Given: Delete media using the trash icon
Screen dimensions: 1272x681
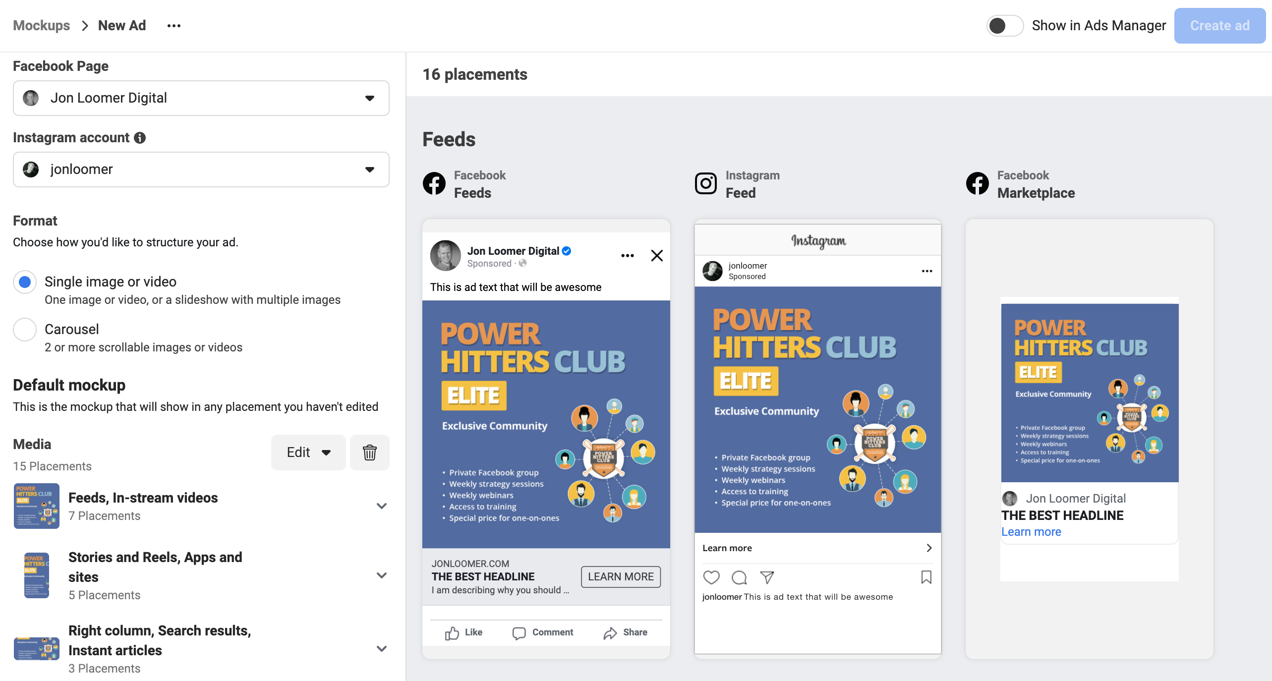Looking at the screenshot, I should [370, 453].
